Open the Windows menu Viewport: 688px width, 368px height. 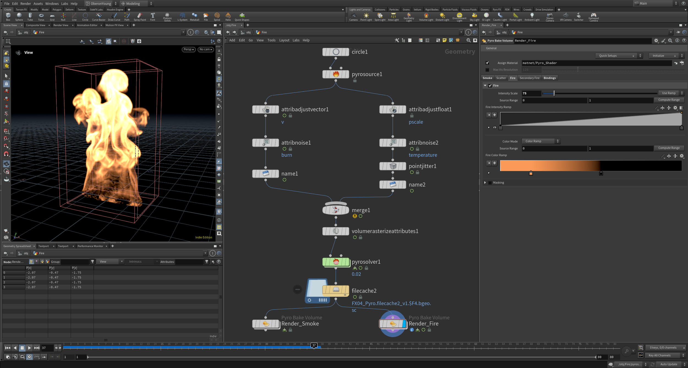52,4
